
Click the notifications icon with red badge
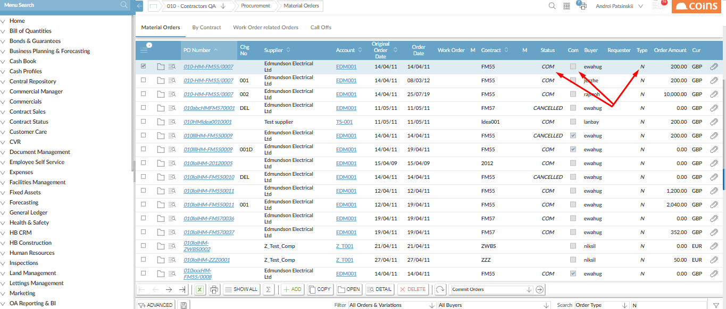(x=658, y=5)
